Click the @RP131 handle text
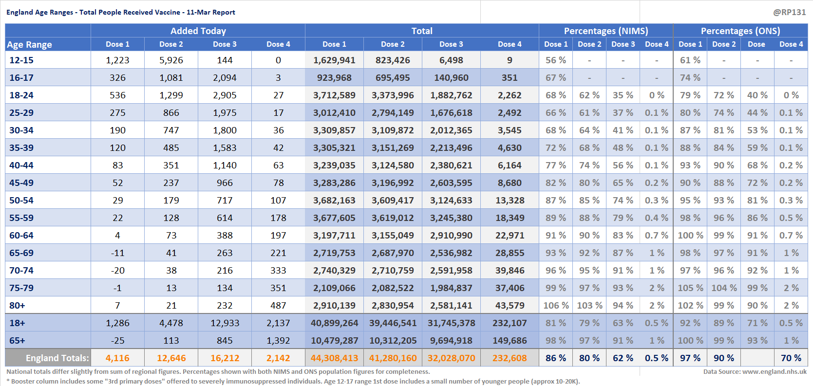The width and height of the screenshot is (813, 386). tap(789, 12)
